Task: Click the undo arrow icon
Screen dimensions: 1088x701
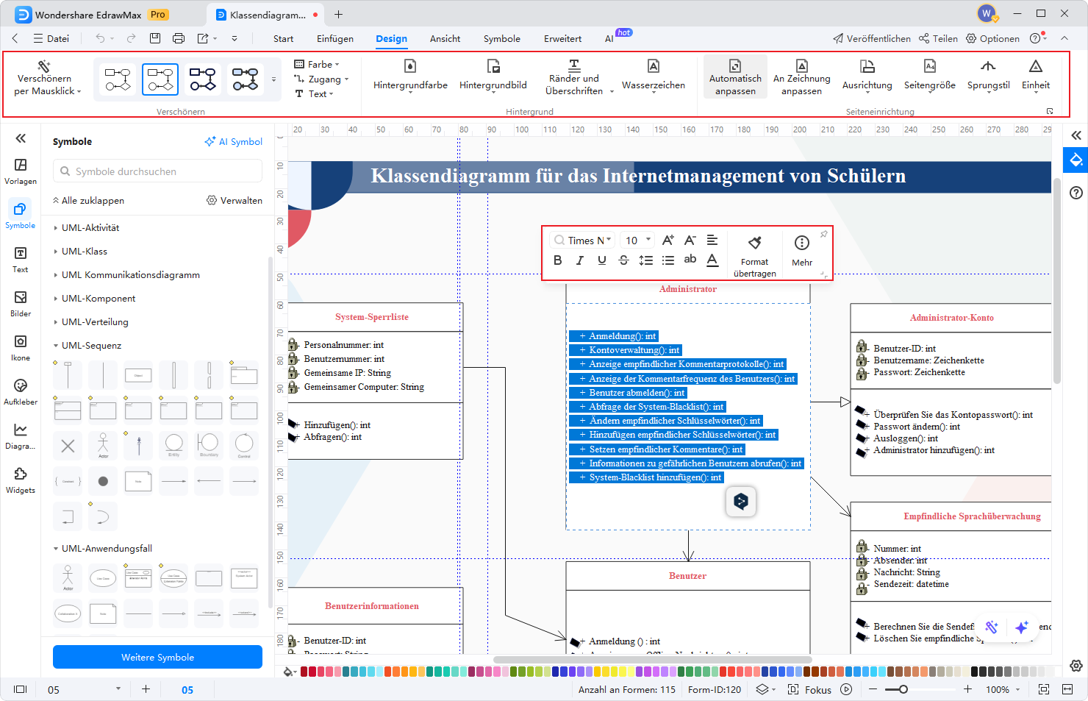Action: point(100,38)
